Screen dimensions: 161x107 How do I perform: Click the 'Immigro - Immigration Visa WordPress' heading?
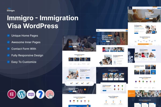[x=43, y=22]
